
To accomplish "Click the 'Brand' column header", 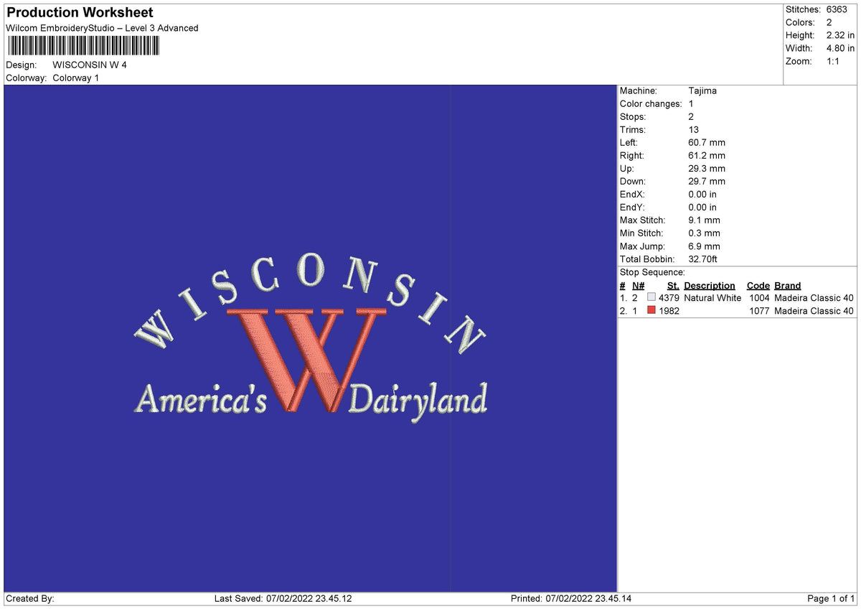I will pos(788,285).
